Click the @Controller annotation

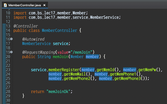(26, 26)
